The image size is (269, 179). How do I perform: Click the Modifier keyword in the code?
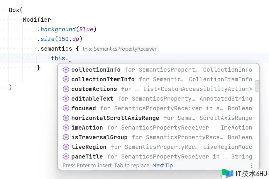point(37,20)
